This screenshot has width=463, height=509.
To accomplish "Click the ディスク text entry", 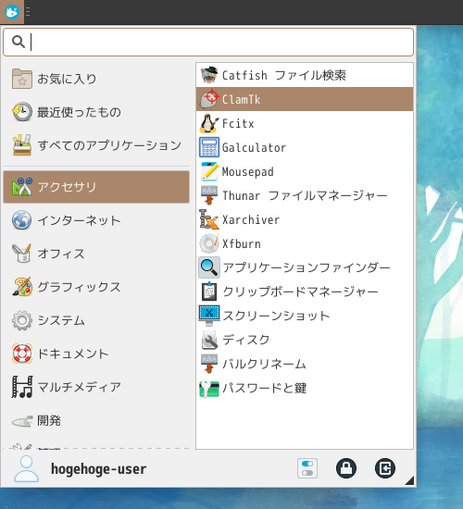I will (x=246, y=340).
